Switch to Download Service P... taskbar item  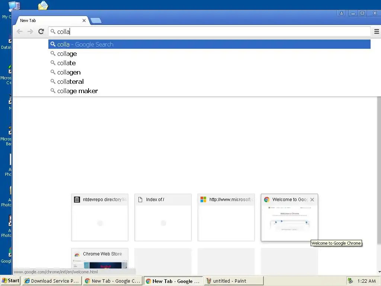(x=52, y=281)
